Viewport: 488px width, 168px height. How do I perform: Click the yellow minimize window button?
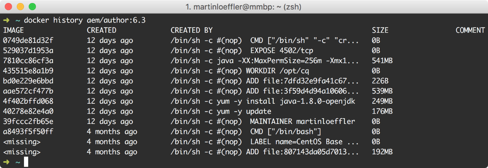[20, 6]
